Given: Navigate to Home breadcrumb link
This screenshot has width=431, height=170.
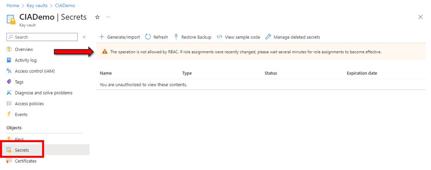Looking at the screenshot, I should coord(13,5).
